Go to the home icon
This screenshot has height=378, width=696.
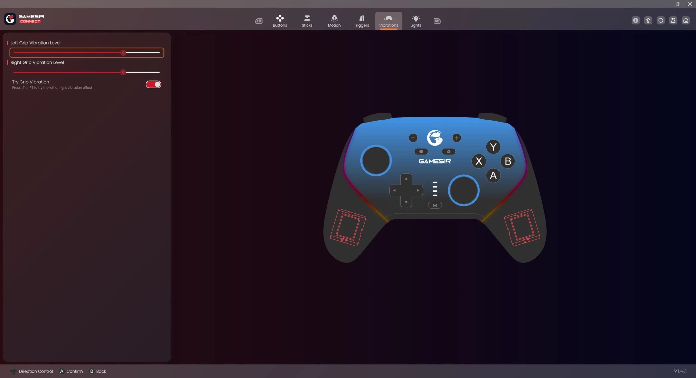pyautogui.click(x=685, y=20)
